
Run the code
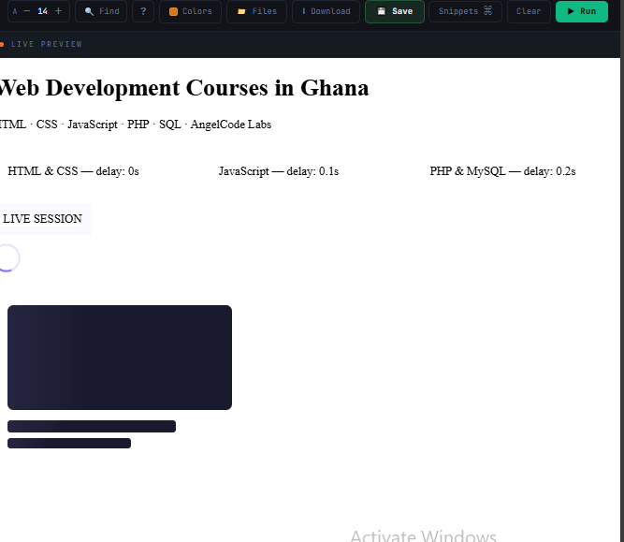[x=581, y=11]
